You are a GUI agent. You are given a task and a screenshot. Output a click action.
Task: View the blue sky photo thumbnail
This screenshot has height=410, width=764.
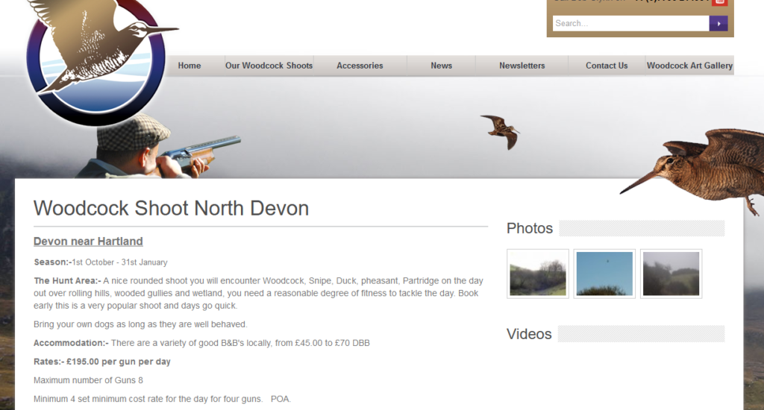click(604, 274)
